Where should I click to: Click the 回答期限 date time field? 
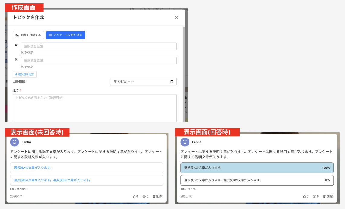(x=139, y=82)
